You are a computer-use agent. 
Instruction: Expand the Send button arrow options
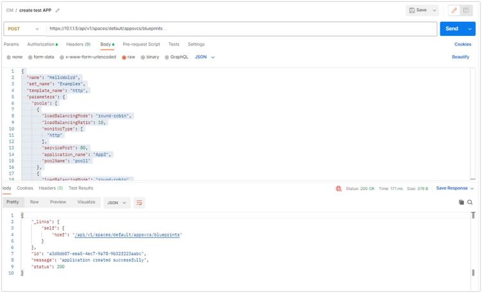pos(470,29)
